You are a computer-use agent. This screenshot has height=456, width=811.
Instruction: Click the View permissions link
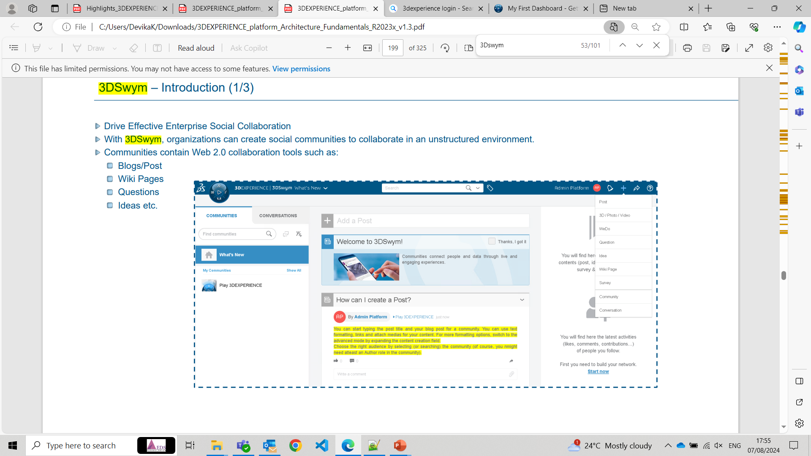click(301, 68)
